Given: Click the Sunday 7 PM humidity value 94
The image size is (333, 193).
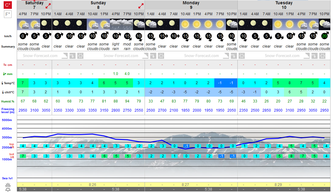Looking at the screenshot, I should tap(127, 101).
